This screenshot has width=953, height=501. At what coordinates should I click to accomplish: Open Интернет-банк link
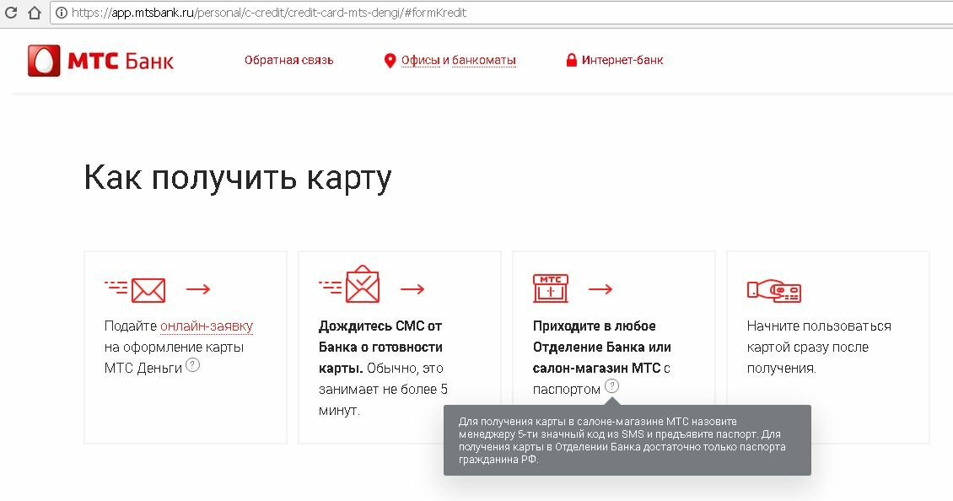tap(622, 60)
